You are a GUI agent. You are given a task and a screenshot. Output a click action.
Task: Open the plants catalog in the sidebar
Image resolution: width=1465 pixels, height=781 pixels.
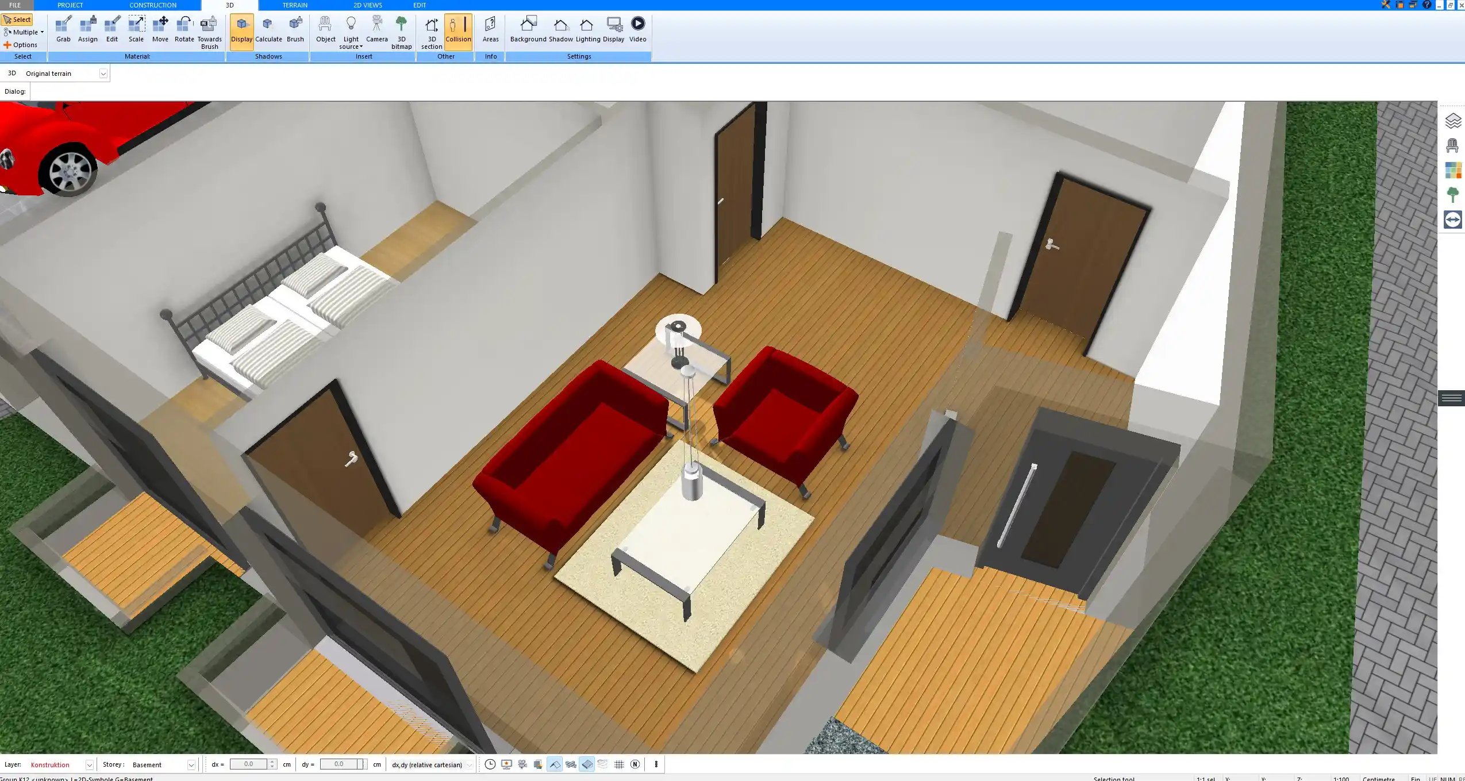[x=1453, y=194]
